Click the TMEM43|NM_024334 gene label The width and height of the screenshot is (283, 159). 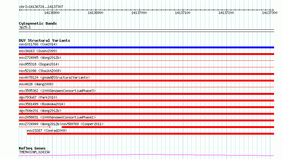click(34, 152)
